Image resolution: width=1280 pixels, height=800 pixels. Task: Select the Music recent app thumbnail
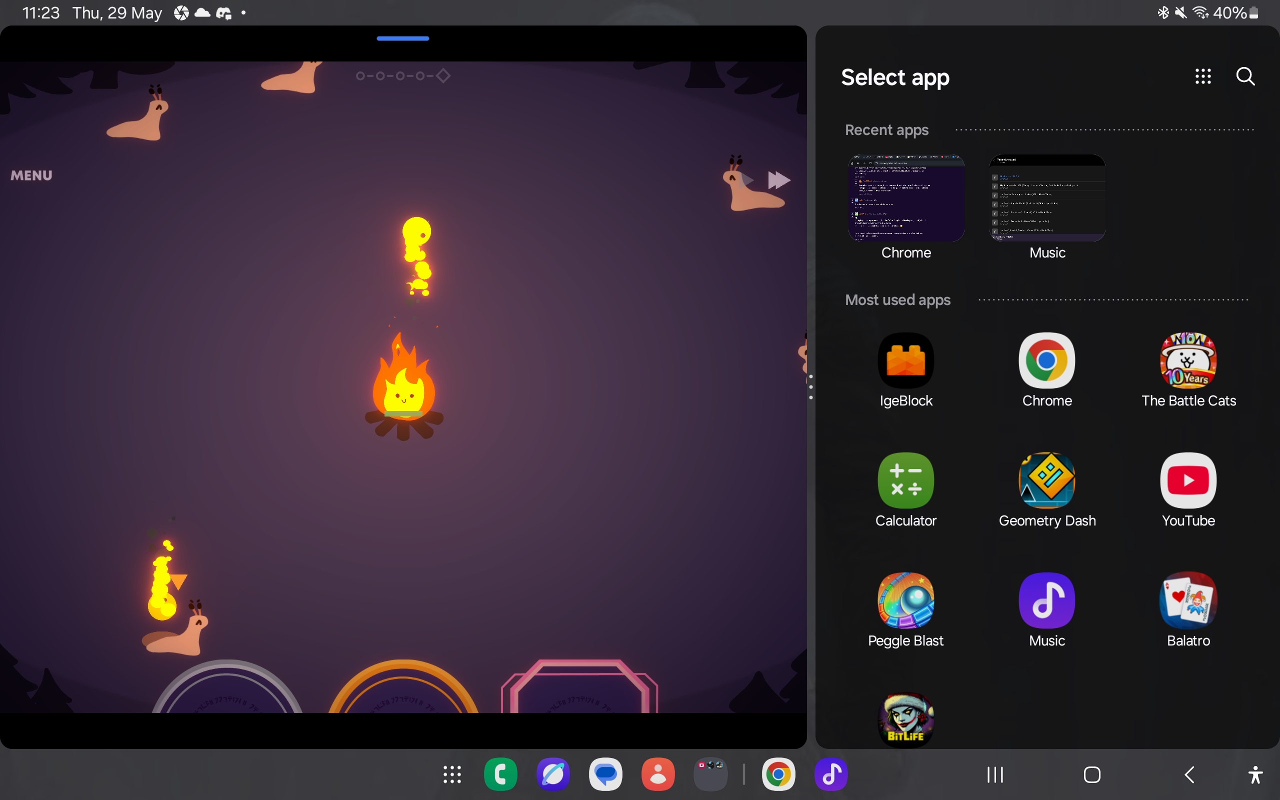click(1046, 198)
